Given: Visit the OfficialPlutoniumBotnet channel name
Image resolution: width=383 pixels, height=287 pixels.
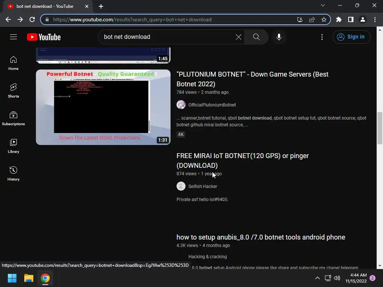Looking at the screenshot, I should [x=212, y=105].
